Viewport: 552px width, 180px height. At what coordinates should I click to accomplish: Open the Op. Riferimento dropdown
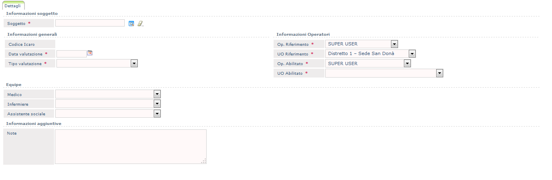(x=395, y=44)
